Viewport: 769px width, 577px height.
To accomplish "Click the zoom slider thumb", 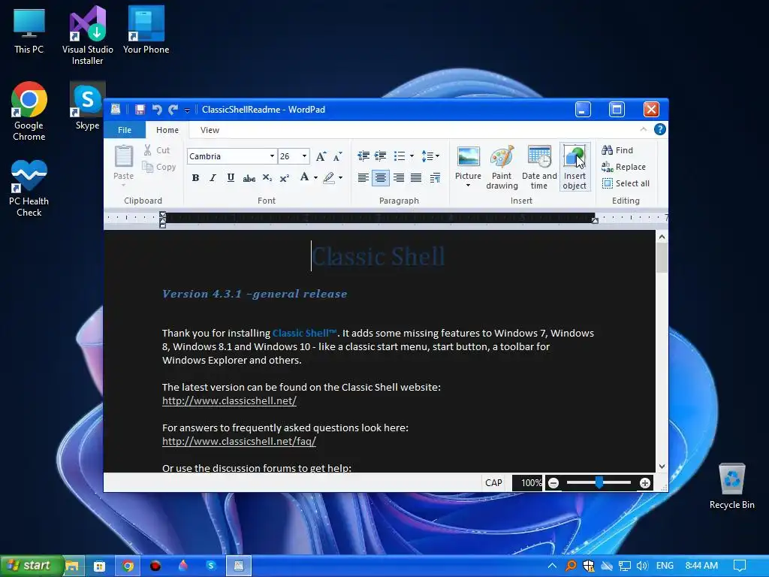I will click(599, 483).
